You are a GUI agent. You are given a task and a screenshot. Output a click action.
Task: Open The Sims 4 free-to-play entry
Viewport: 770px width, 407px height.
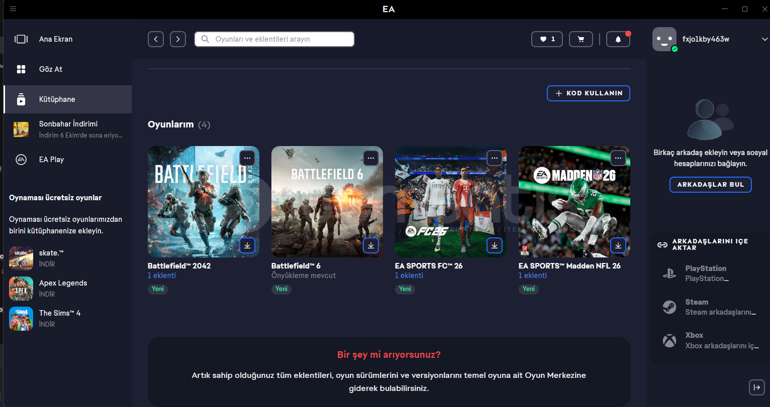[x=67, y=319]
